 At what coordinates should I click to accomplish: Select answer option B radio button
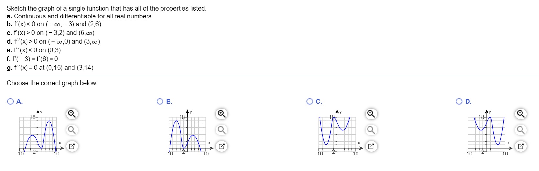(160, 102)
